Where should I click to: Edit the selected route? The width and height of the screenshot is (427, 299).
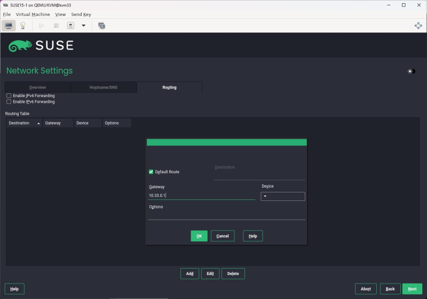[210, 273]
